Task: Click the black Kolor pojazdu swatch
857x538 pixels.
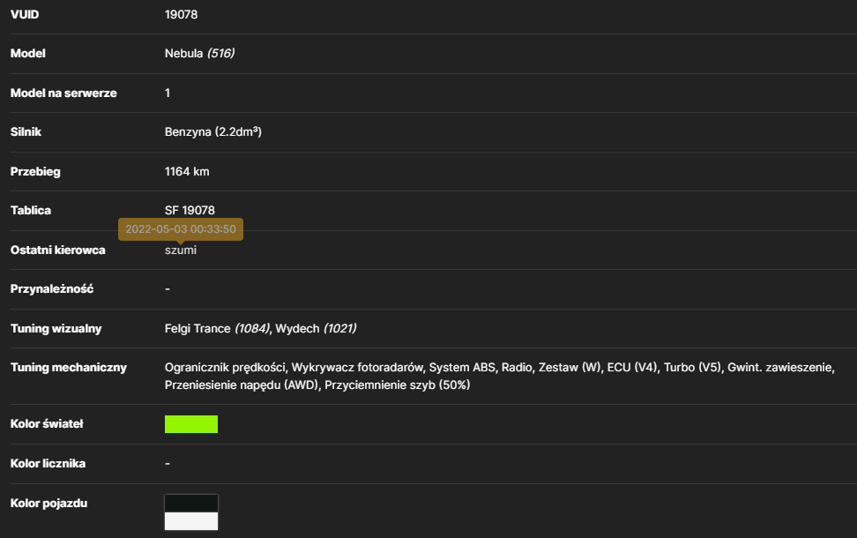Action: click(191, 503)
